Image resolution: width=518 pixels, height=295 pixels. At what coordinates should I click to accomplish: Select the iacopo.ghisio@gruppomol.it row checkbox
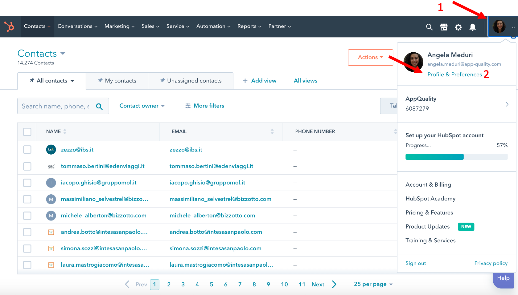[x=27, y=183]
